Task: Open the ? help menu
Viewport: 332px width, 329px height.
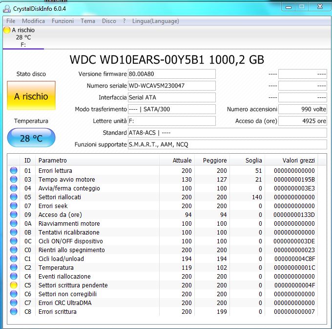Action: click(x=124, y=21)
